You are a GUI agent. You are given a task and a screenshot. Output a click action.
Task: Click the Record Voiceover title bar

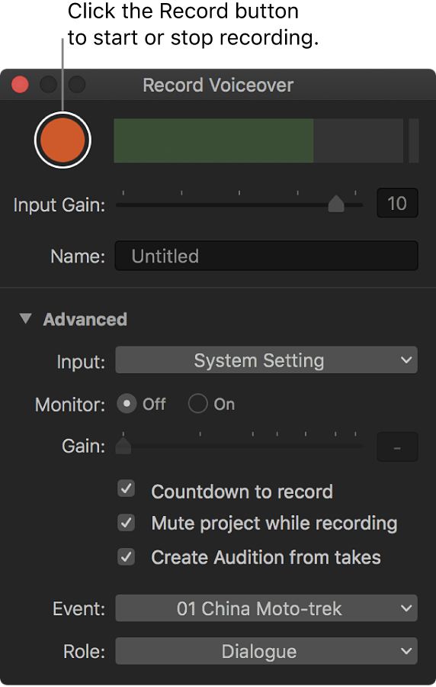tap(218, 85)
